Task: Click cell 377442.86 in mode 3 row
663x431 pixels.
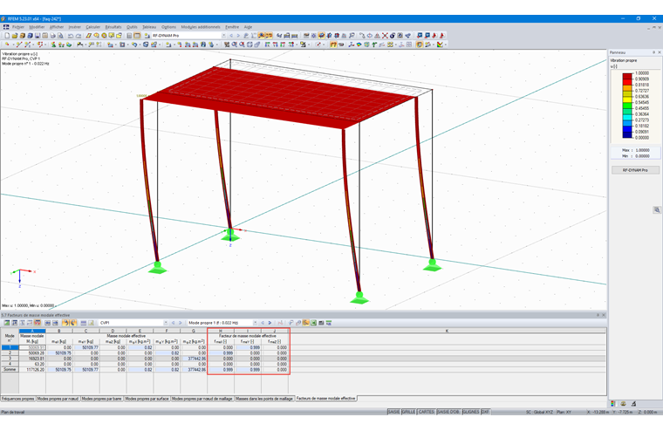Action: coord(194,359)
